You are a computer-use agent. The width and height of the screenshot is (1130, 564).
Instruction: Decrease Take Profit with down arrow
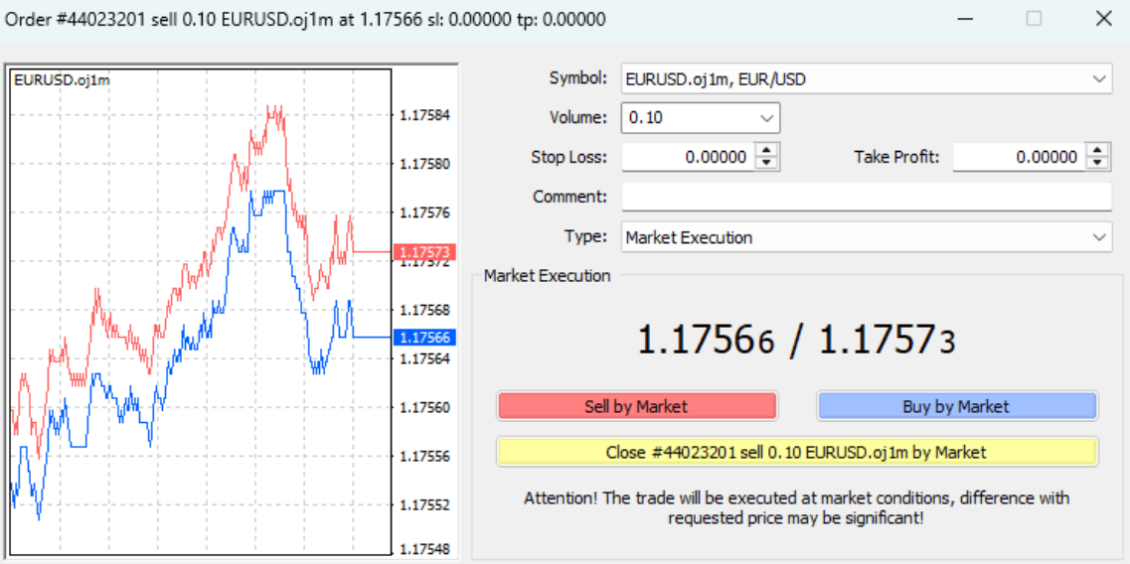[x=1097, y=163]
